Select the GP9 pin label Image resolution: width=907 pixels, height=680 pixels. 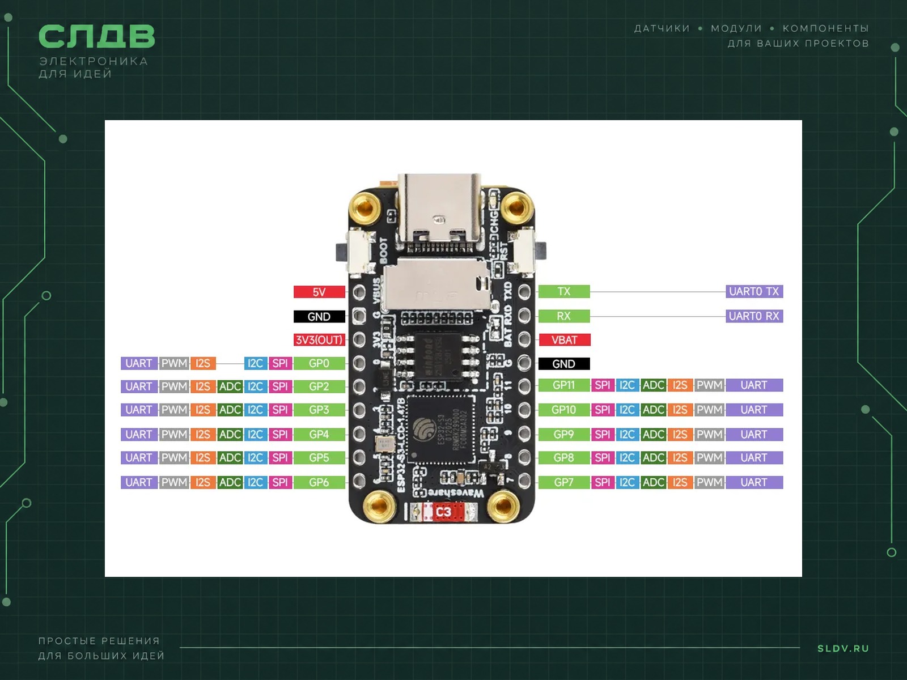pos(563,435)
